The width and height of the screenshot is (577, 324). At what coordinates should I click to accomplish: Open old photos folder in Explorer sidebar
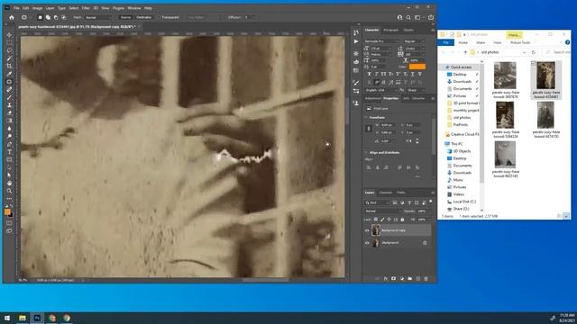tap(462, 118)
